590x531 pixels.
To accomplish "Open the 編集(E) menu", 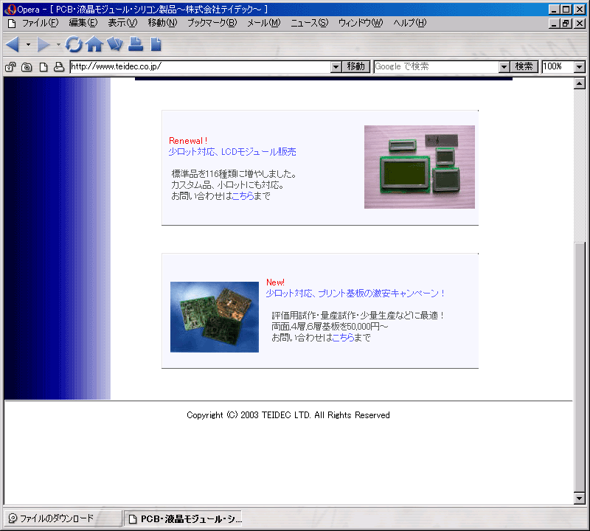I will click(83, 23).
